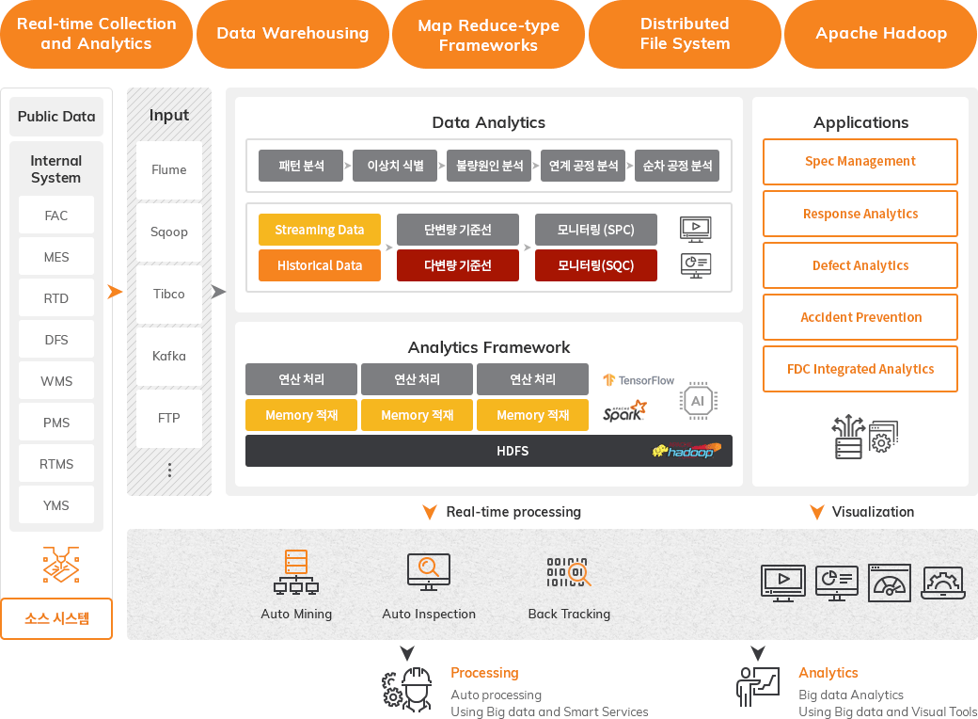This screenshot has width=978, height=719.
Task: Click the Back Tracking barcode icon
Action: [x=569, y=571]
